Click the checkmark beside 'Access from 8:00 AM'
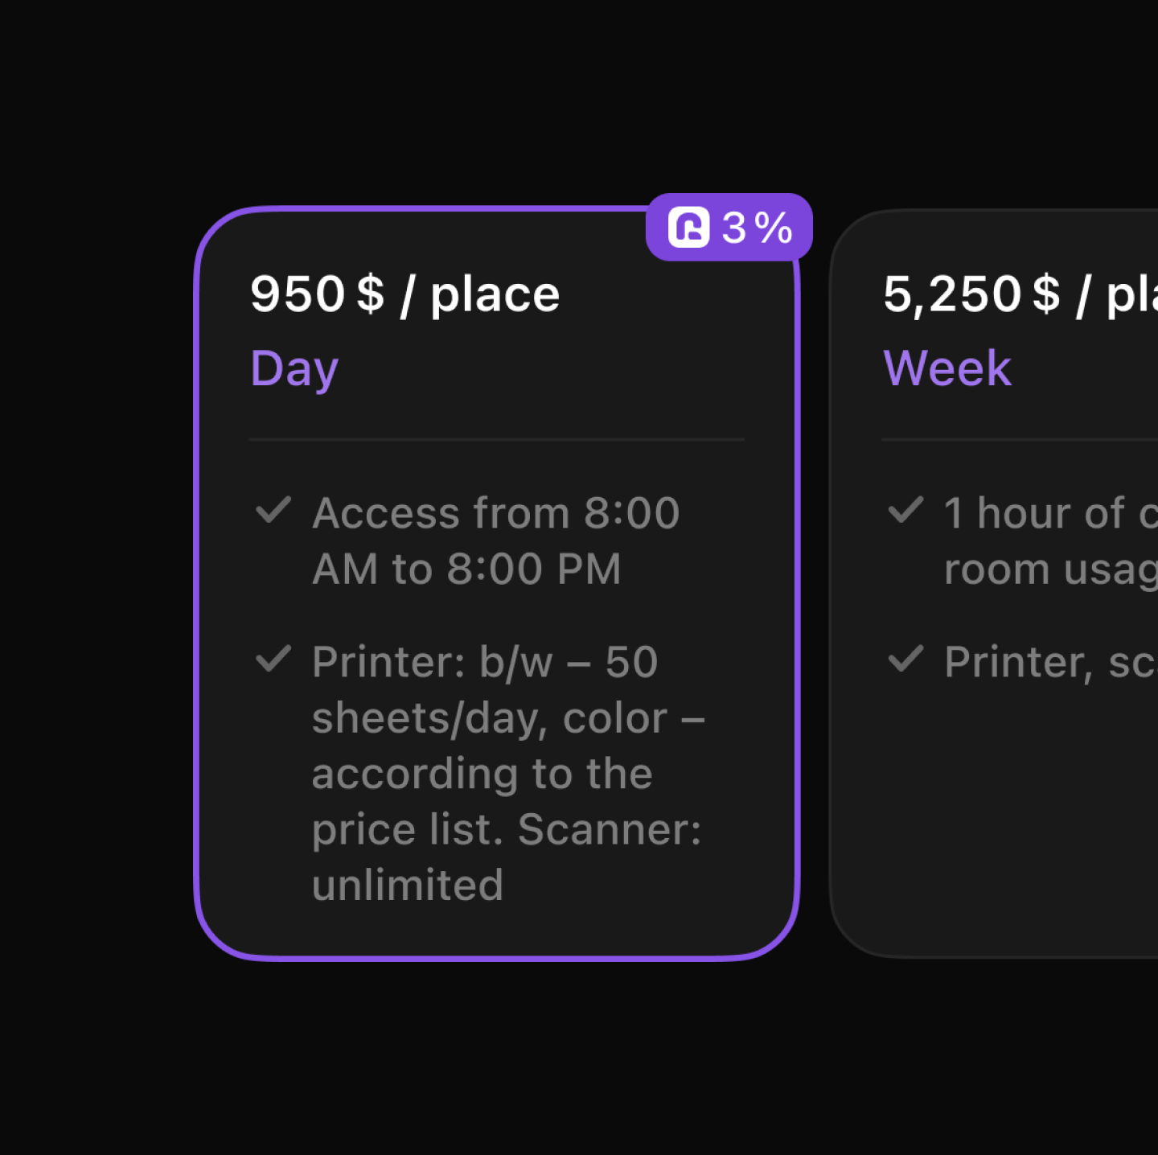The image size is (1158, 1155). click(x=273, y=511)
